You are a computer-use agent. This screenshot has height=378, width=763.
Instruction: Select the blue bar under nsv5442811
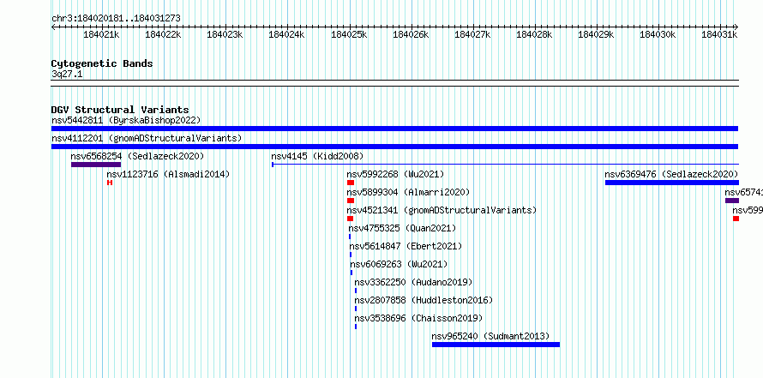(394, 129)
